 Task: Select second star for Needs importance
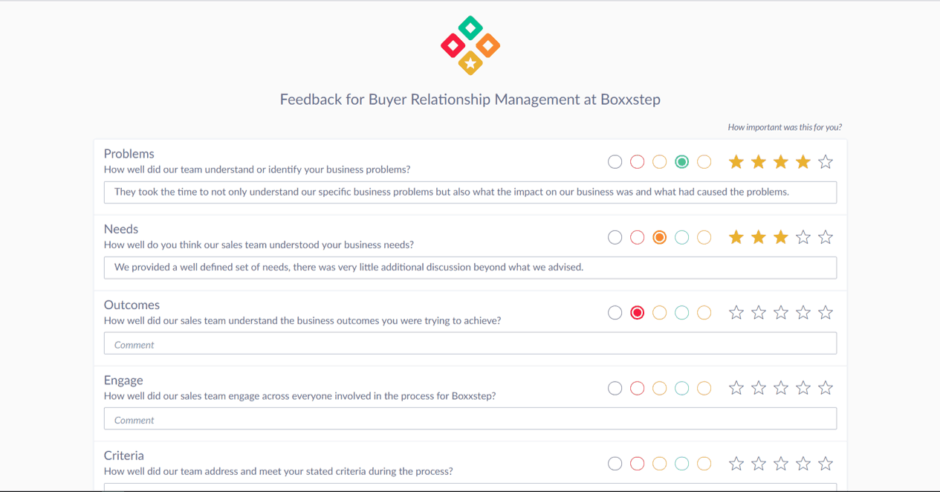[758, 237]
